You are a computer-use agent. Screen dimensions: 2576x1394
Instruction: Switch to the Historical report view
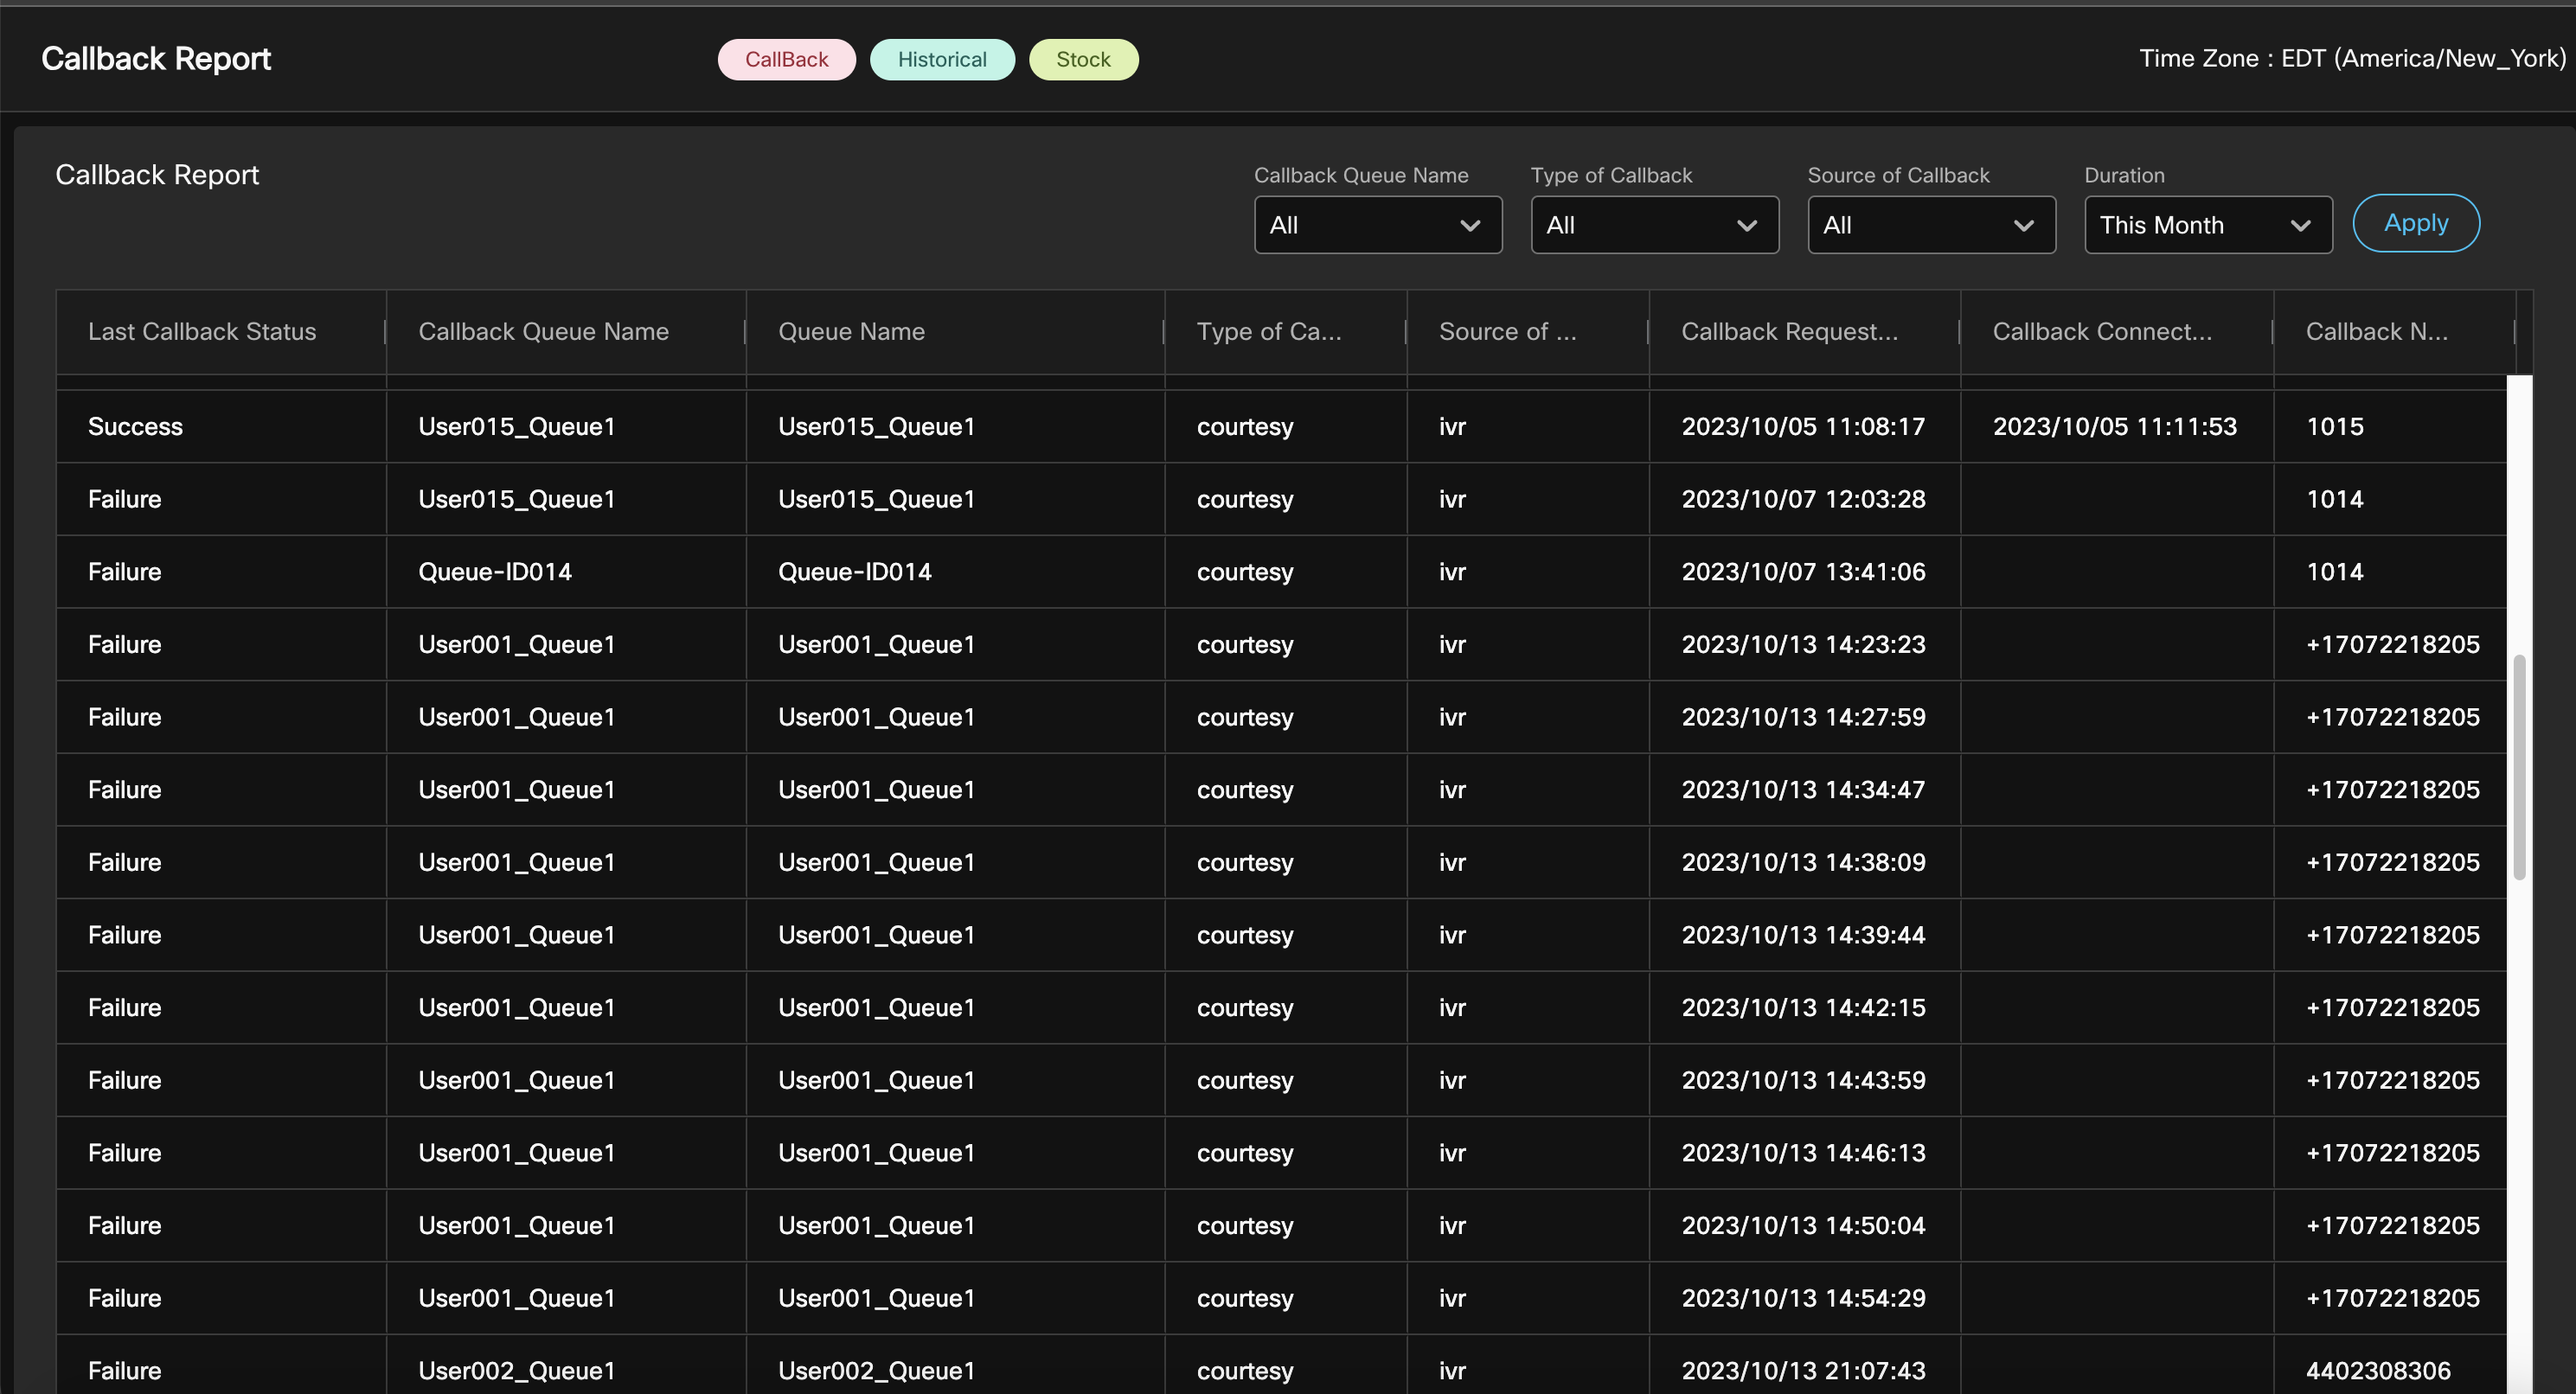(942, 59)
